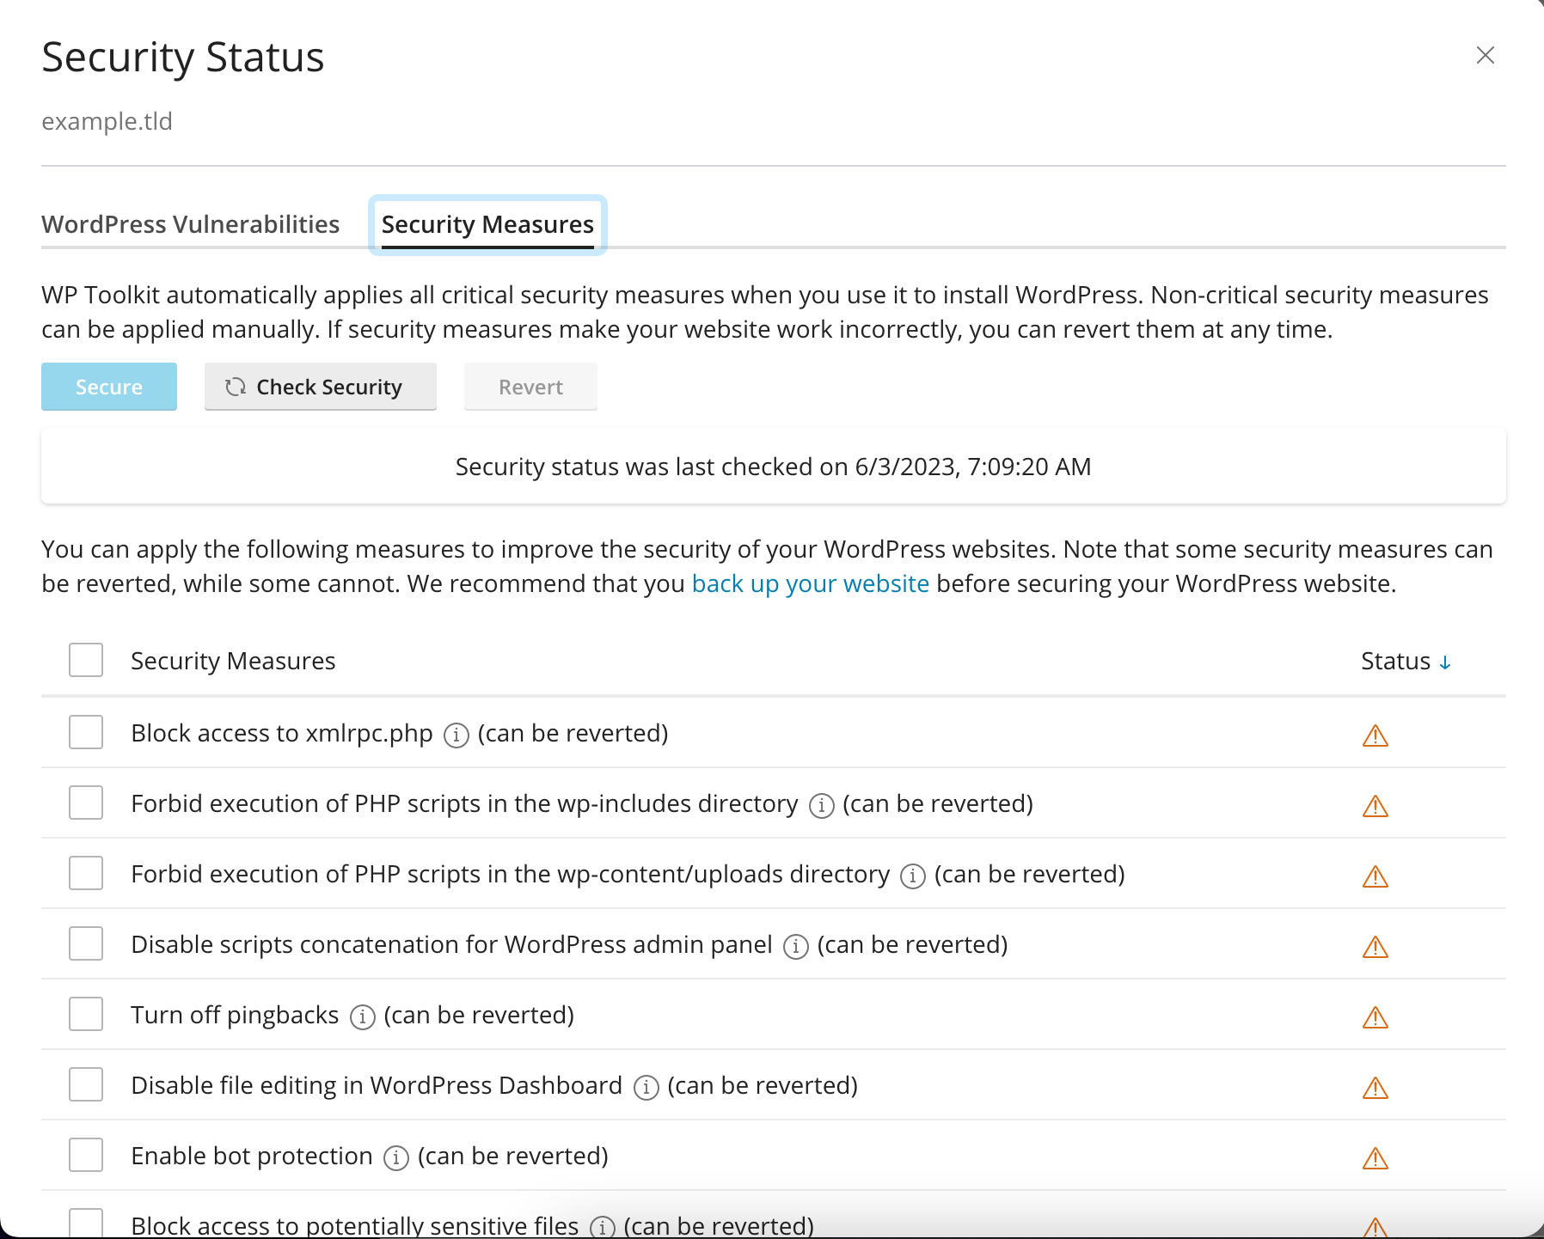This screenshot has width=1544, height=1239.
Task: Click the Revert button
Action: click(x=530, y=387)
